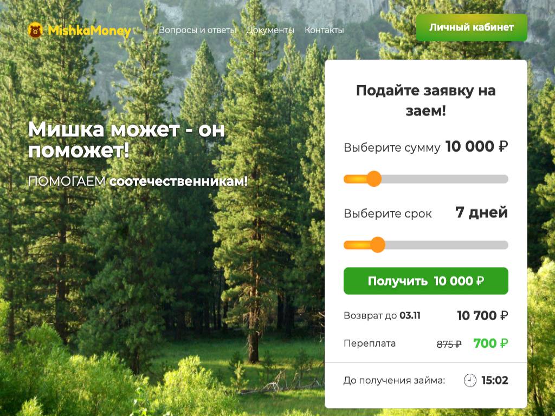Click the green 700 ₽ overpayment
The height and width of the screenshot is (416, 555).
[491, 343]
